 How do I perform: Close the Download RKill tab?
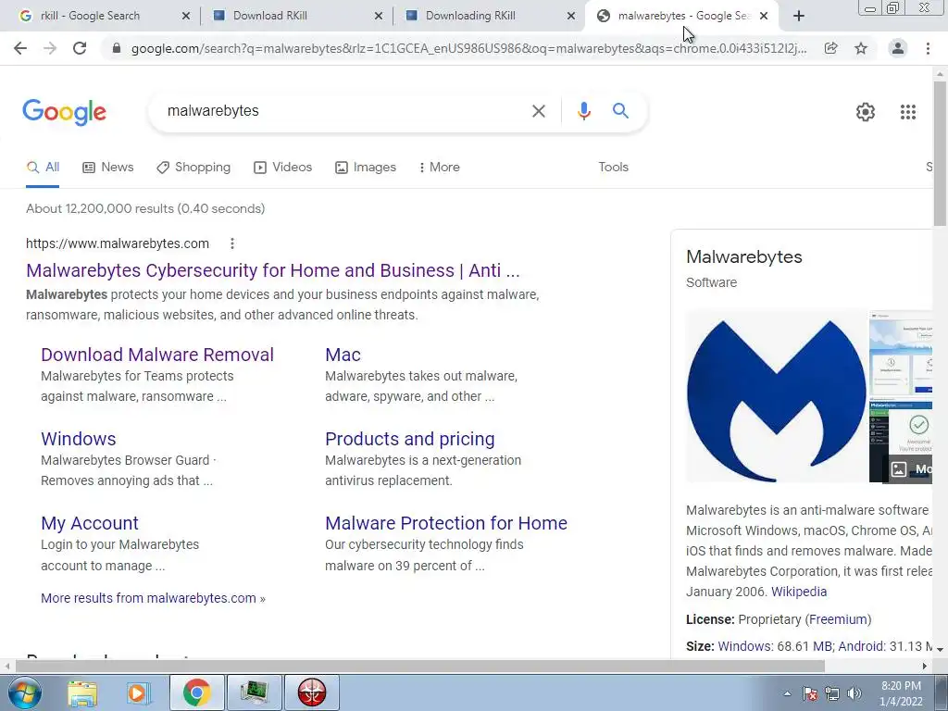pyautogui.click(x=379, y=16)
